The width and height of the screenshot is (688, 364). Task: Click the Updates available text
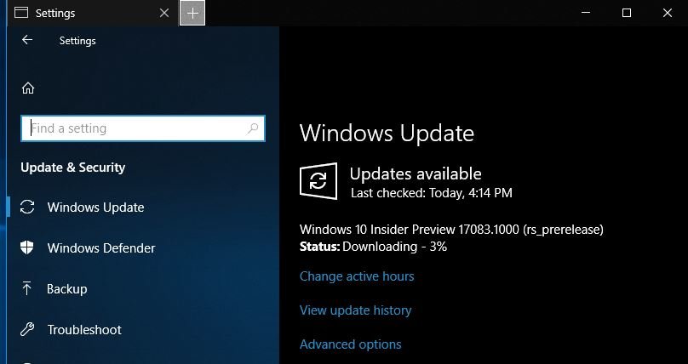(416, 173)
